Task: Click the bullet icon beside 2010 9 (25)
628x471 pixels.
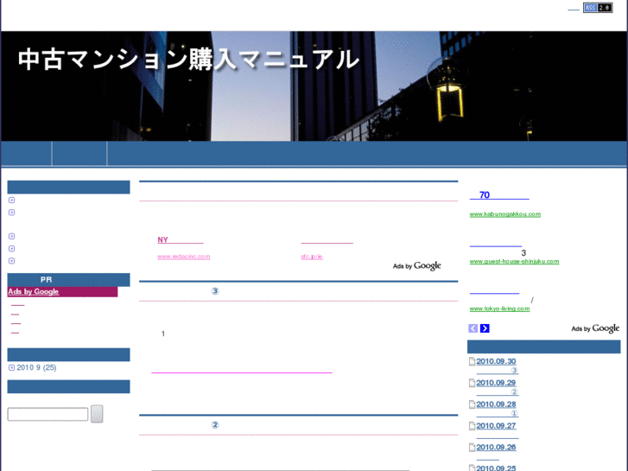Action: pyautogui.click(x=11, y=367)
